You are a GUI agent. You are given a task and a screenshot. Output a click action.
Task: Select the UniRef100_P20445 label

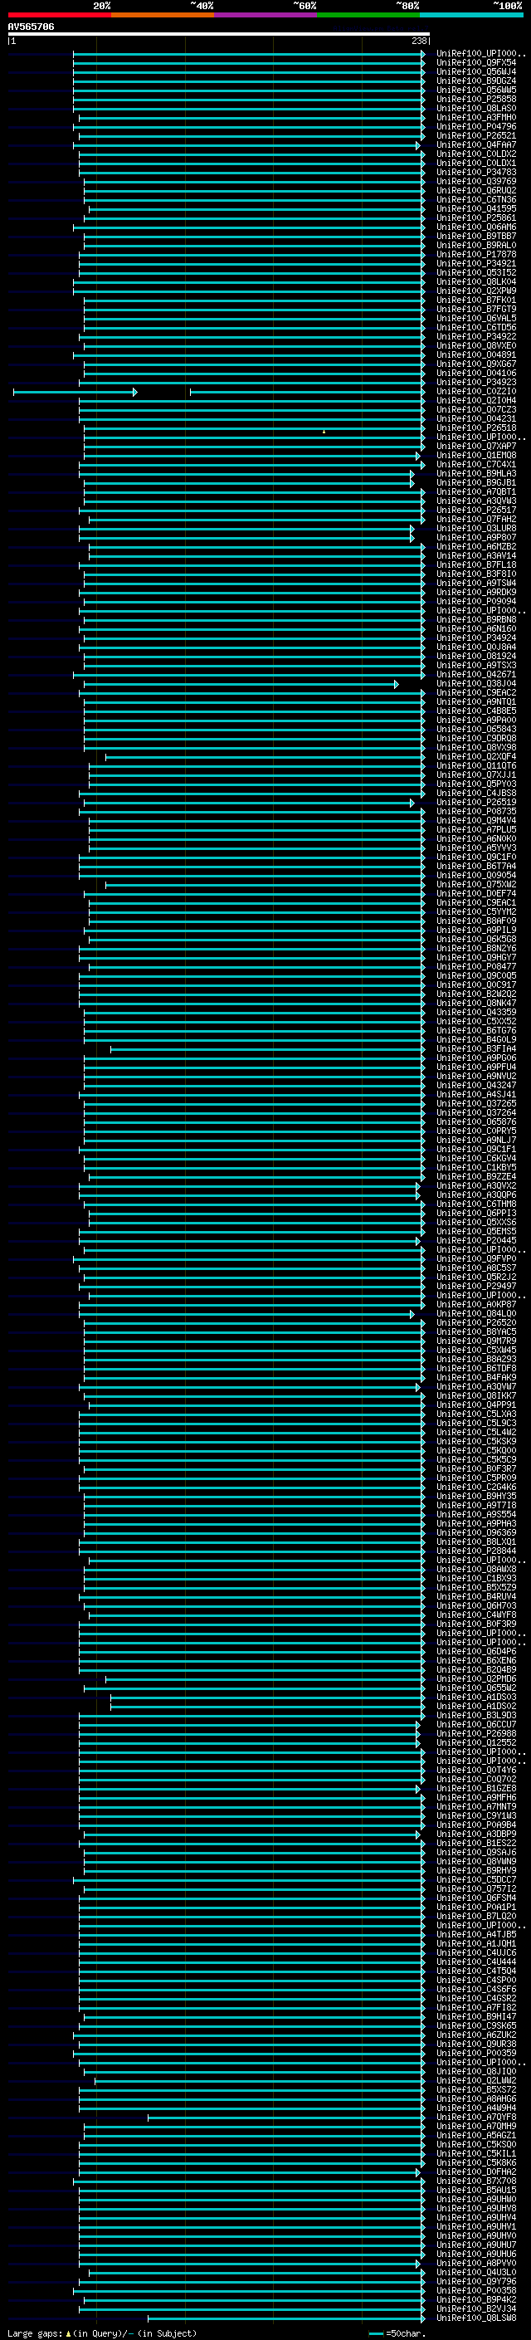475,1240
